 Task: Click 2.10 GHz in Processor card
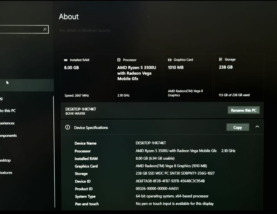click(x=123, y=95)
